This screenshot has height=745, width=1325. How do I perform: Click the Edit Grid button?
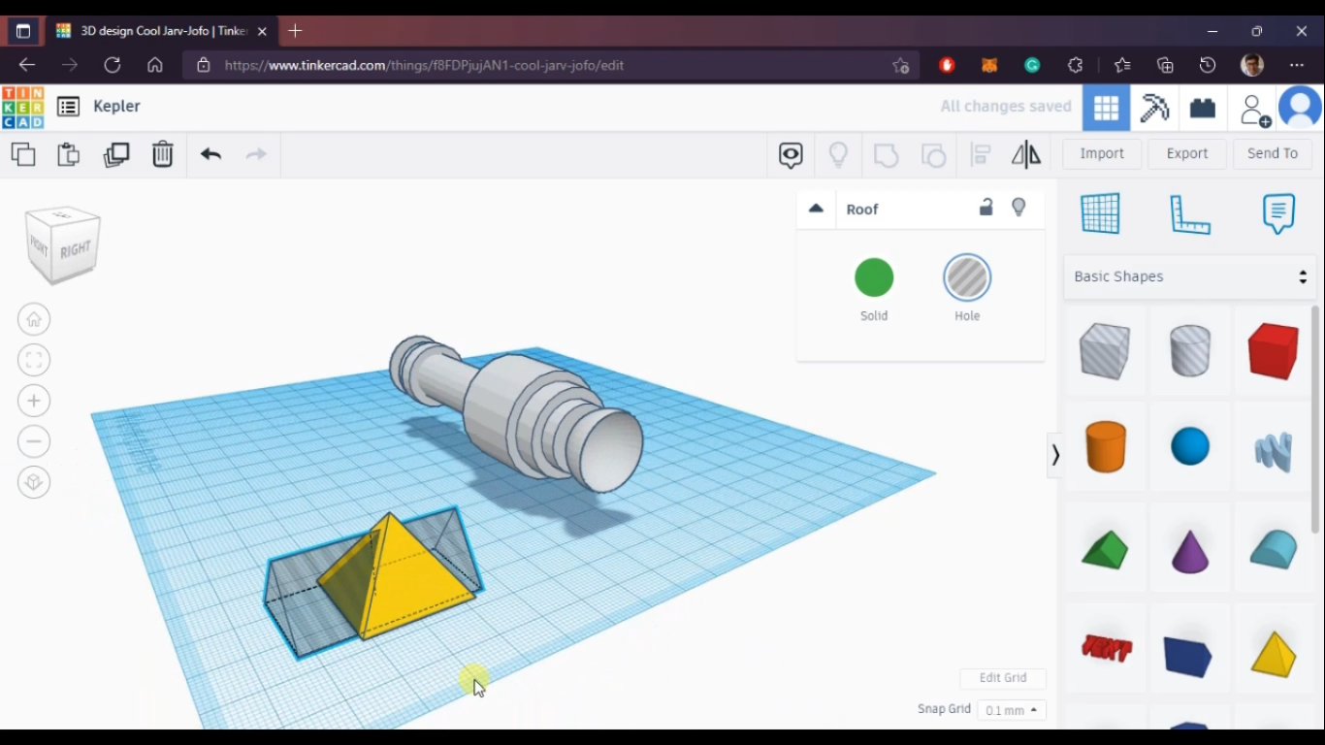click(1003, 678)
